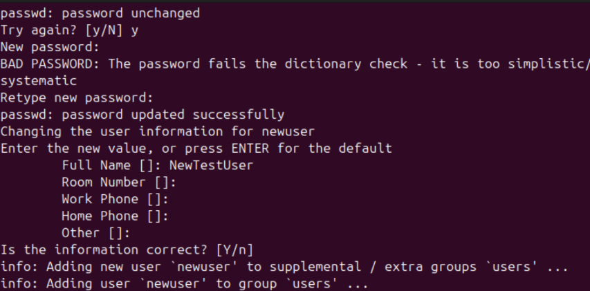The image size is (590, 291).
Task: Click the 'BAD PASSWORD' warning text
Action: point(50,64)
